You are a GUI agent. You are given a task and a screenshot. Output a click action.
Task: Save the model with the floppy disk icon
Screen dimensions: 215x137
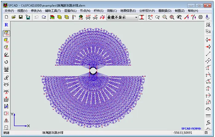pyautogui.click(x=21, y=17)
